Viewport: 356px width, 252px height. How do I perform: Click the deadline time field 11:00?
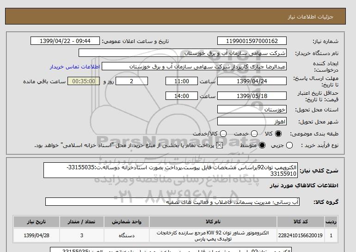pyautogui.click(x=182, y=81)
